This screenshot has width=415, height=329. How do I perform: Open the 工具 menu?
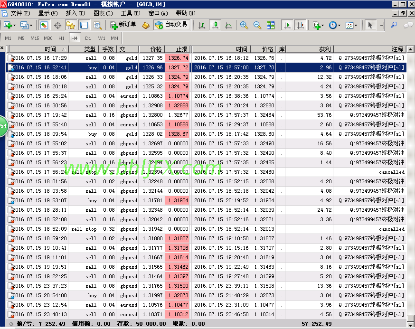point(131,13)
